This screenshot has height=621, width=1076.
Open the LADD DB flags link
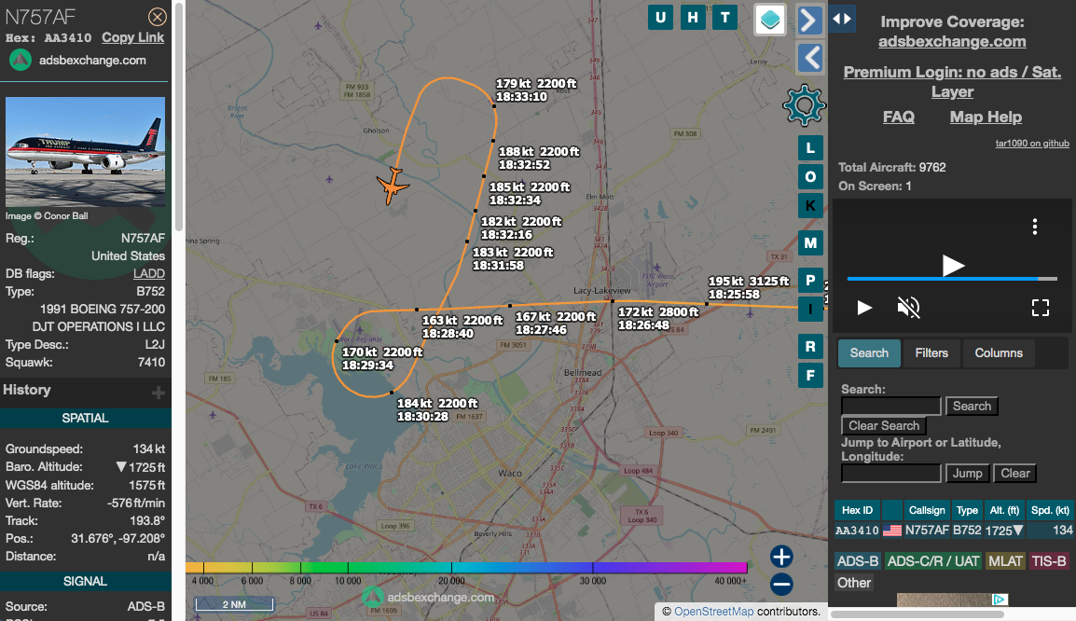(x=149, y=274)
